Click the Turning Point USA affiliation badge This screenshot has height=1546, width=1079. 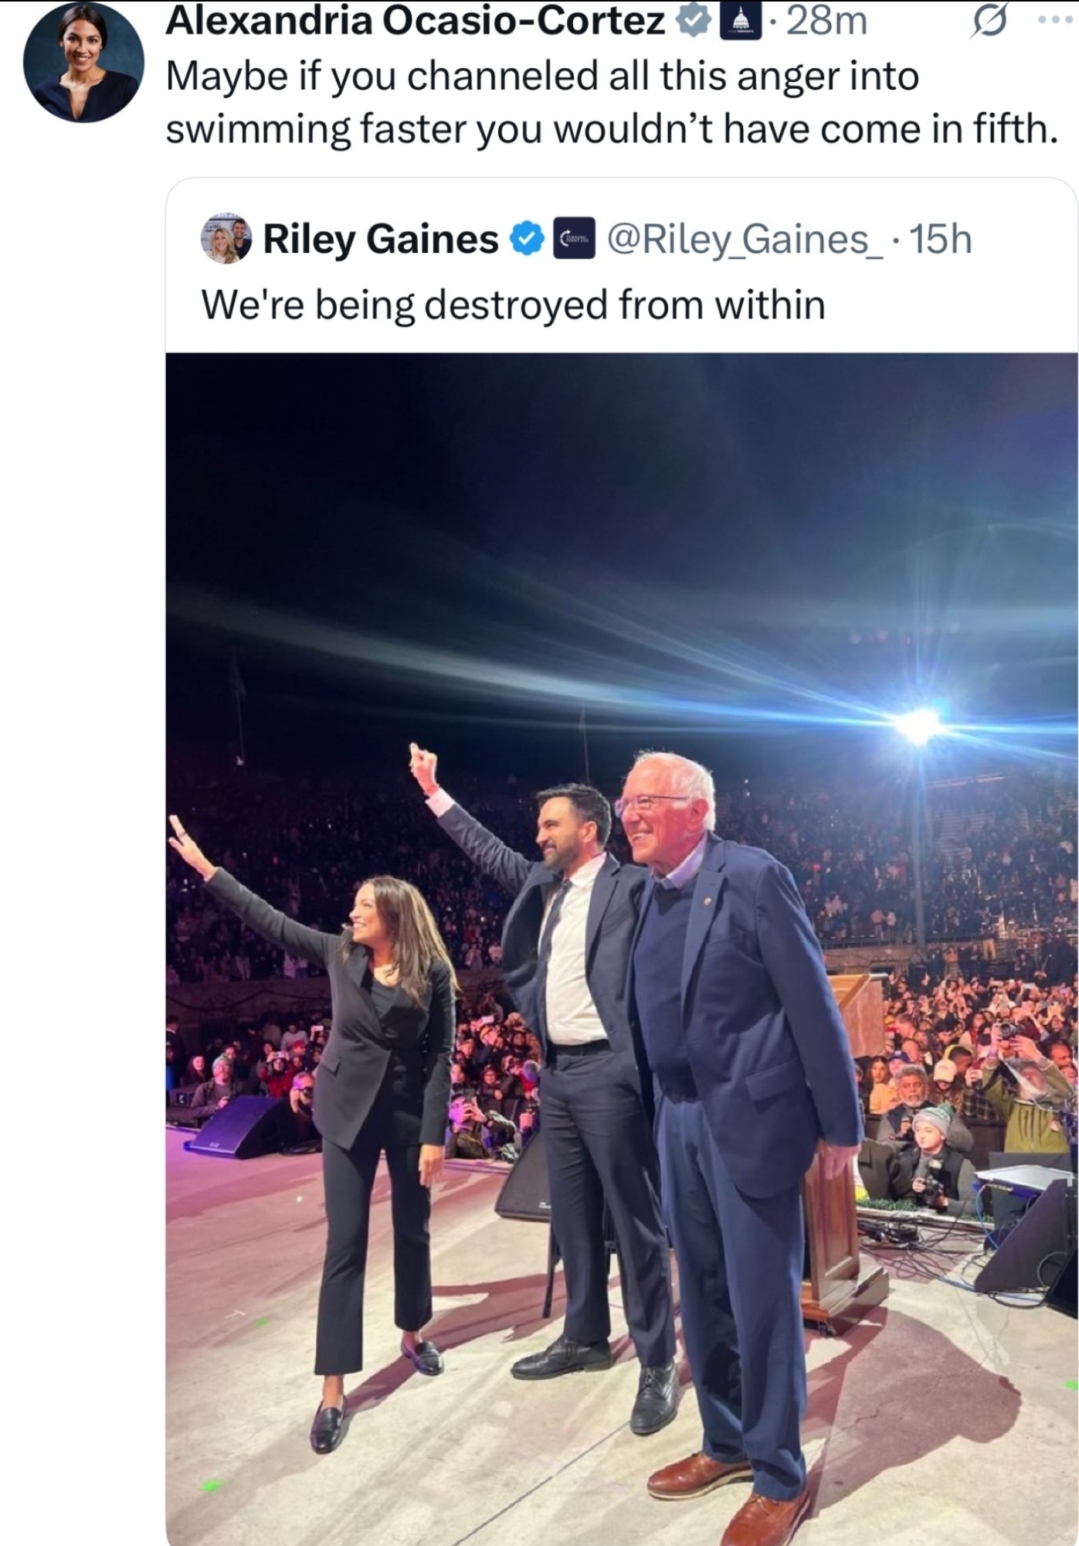[575, 240]
